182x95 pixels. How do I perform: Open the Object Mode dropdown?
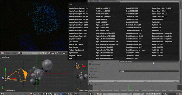tap(37, 94)
